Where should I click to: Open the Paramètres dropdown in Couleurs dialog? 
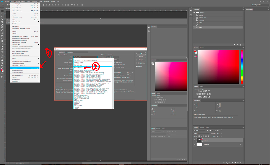click(76, 52)
